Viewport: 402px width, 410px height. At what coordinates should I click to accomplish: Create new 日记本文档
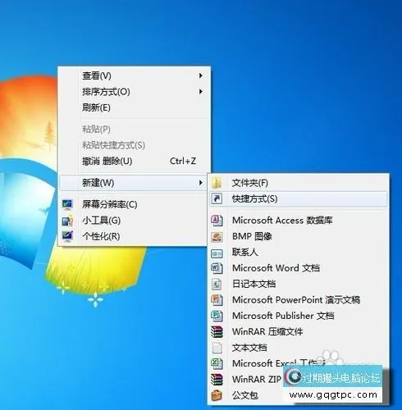[x=299, y=284]
